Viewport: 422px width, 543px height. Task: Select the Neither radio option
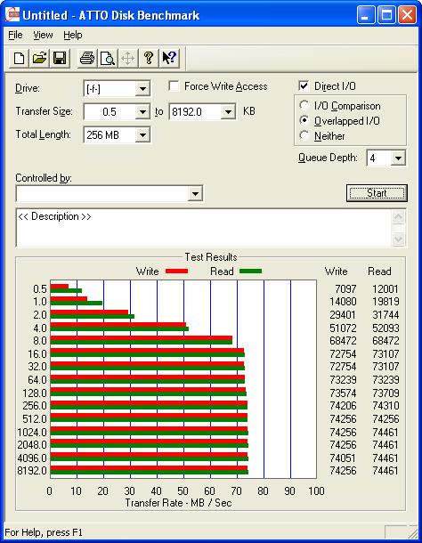point(304,135)
